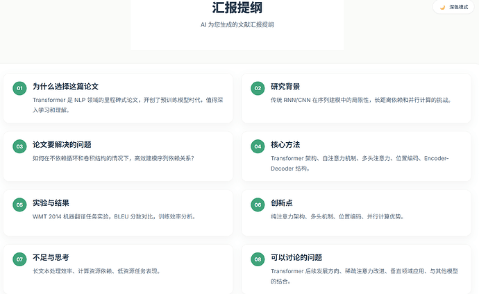The width and height of the screenshot is (479, 294).
Task: Toggle the 深色模式 dark mode button
Action: [453, 7]
